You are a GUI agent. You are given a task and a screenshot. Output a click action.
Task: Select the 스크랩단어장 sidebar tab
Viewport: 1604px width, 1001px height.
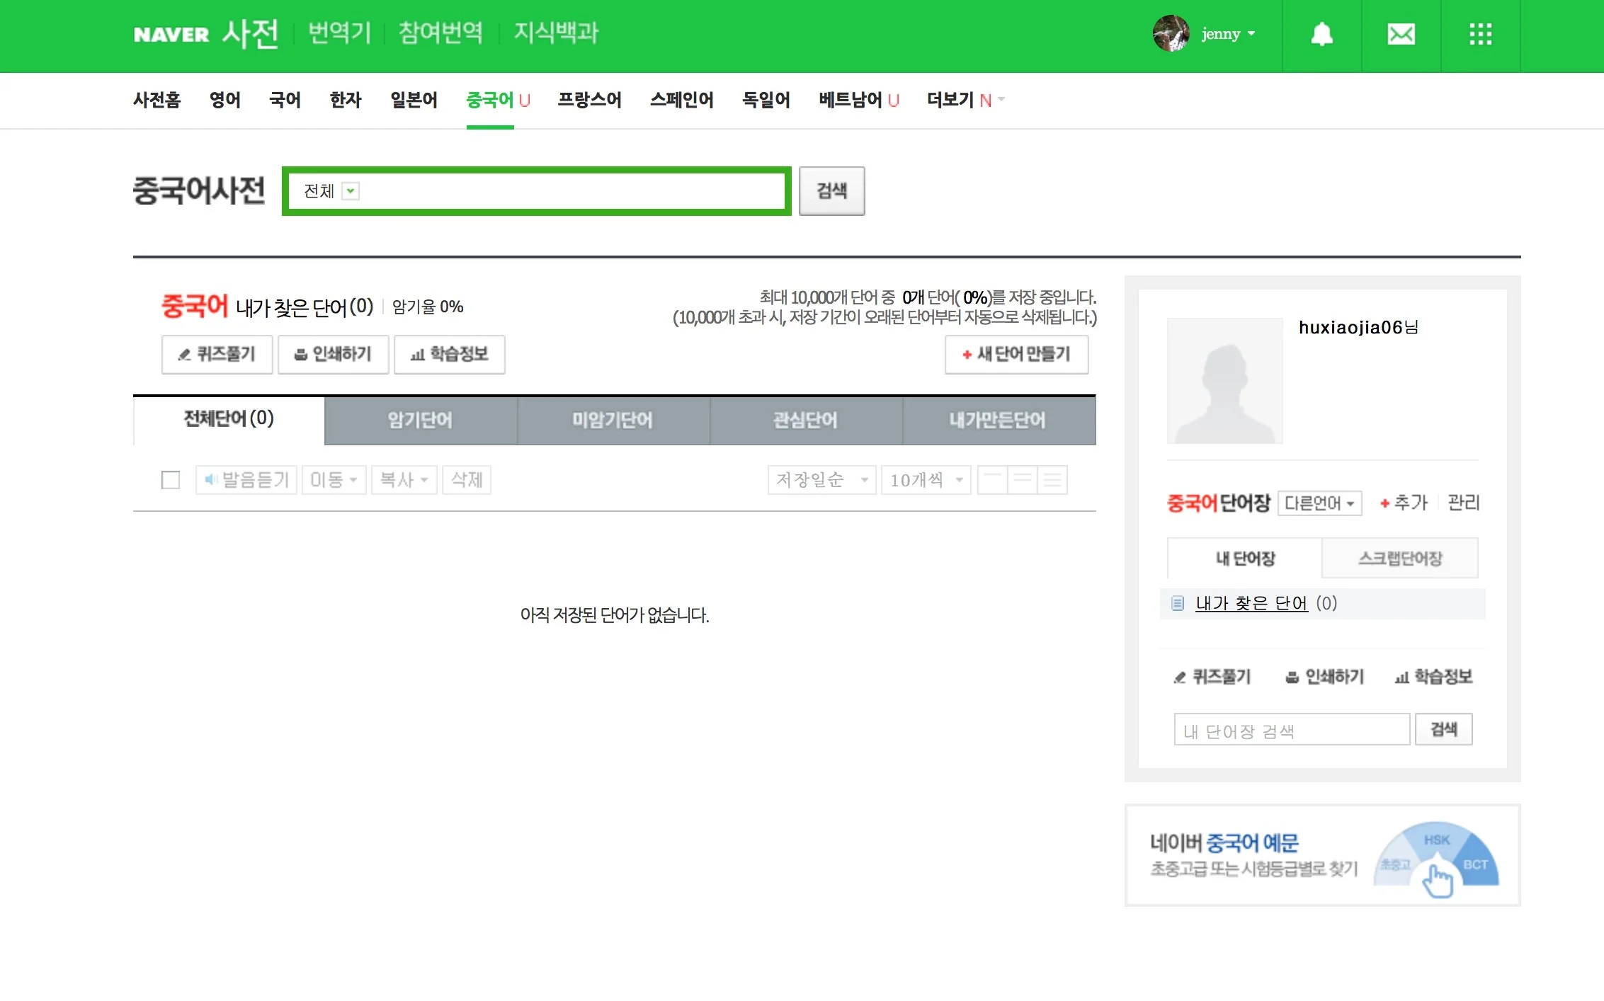[1399, 559]
